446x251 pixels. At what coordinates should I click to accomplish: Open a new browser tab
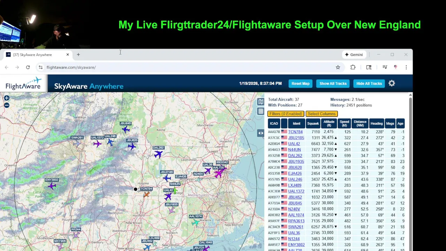point(78,55)
